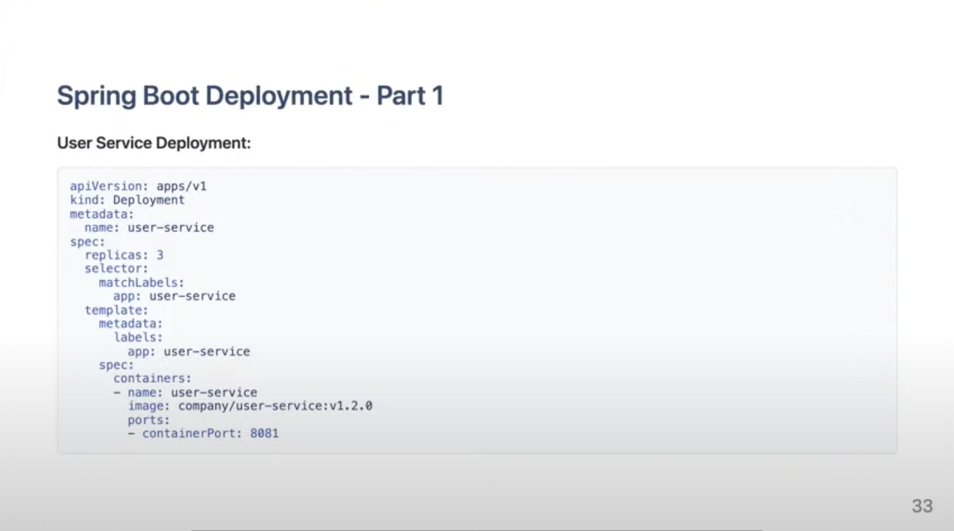954x531 pixels.
Task: Click the 'kind: Deployment' line
Action: (127, 200)
